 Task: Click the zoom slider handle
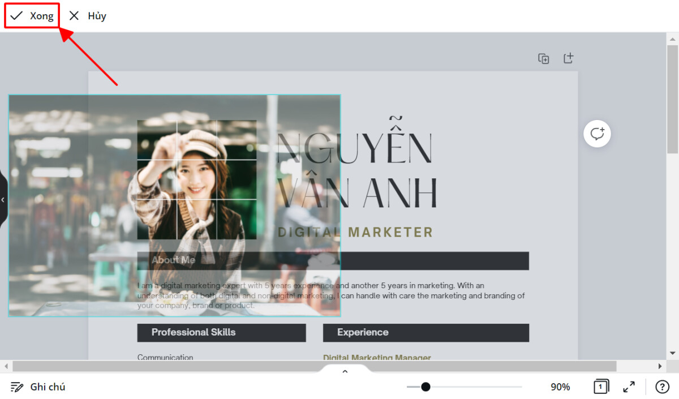coord(426,387)
